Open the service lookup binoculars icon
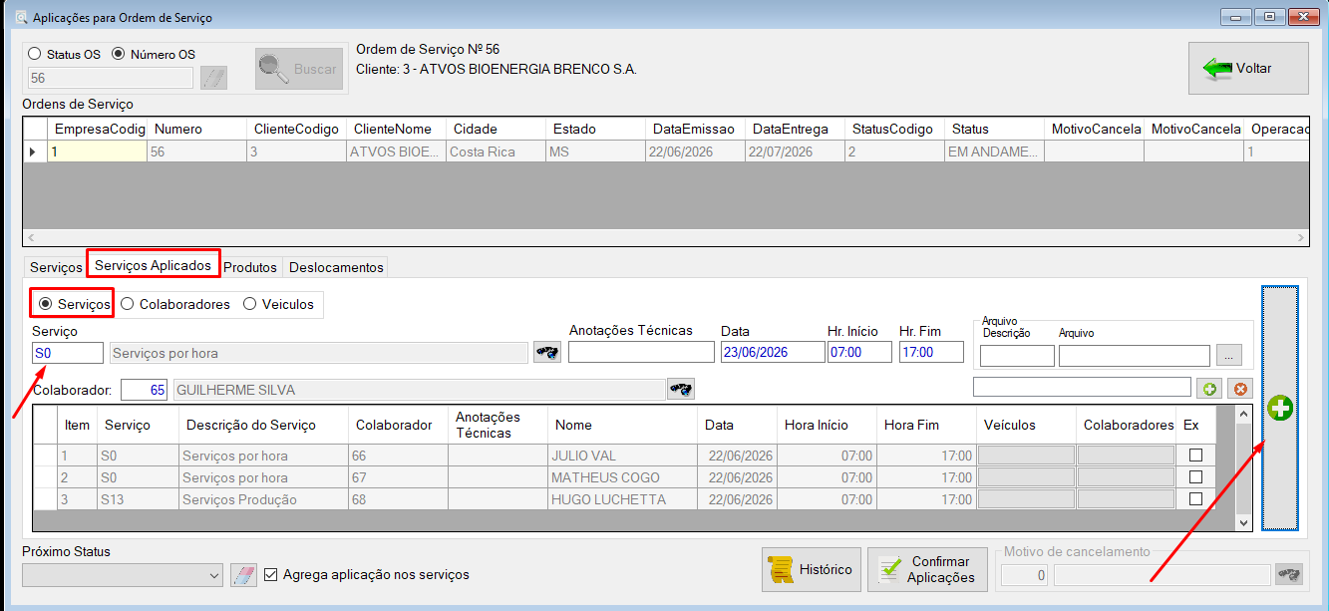 [547, 352]
